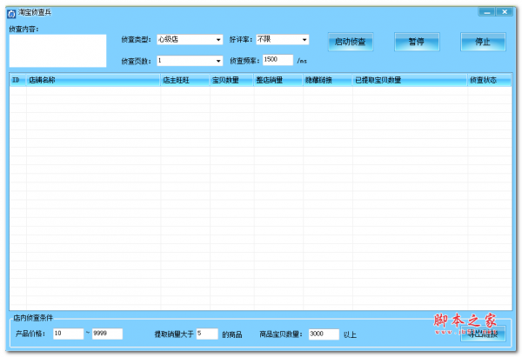Viewport: 522px width, 357px height.
Task: Edit the minimum 产品价格 field showing 10
Action: tap(68, 334)
